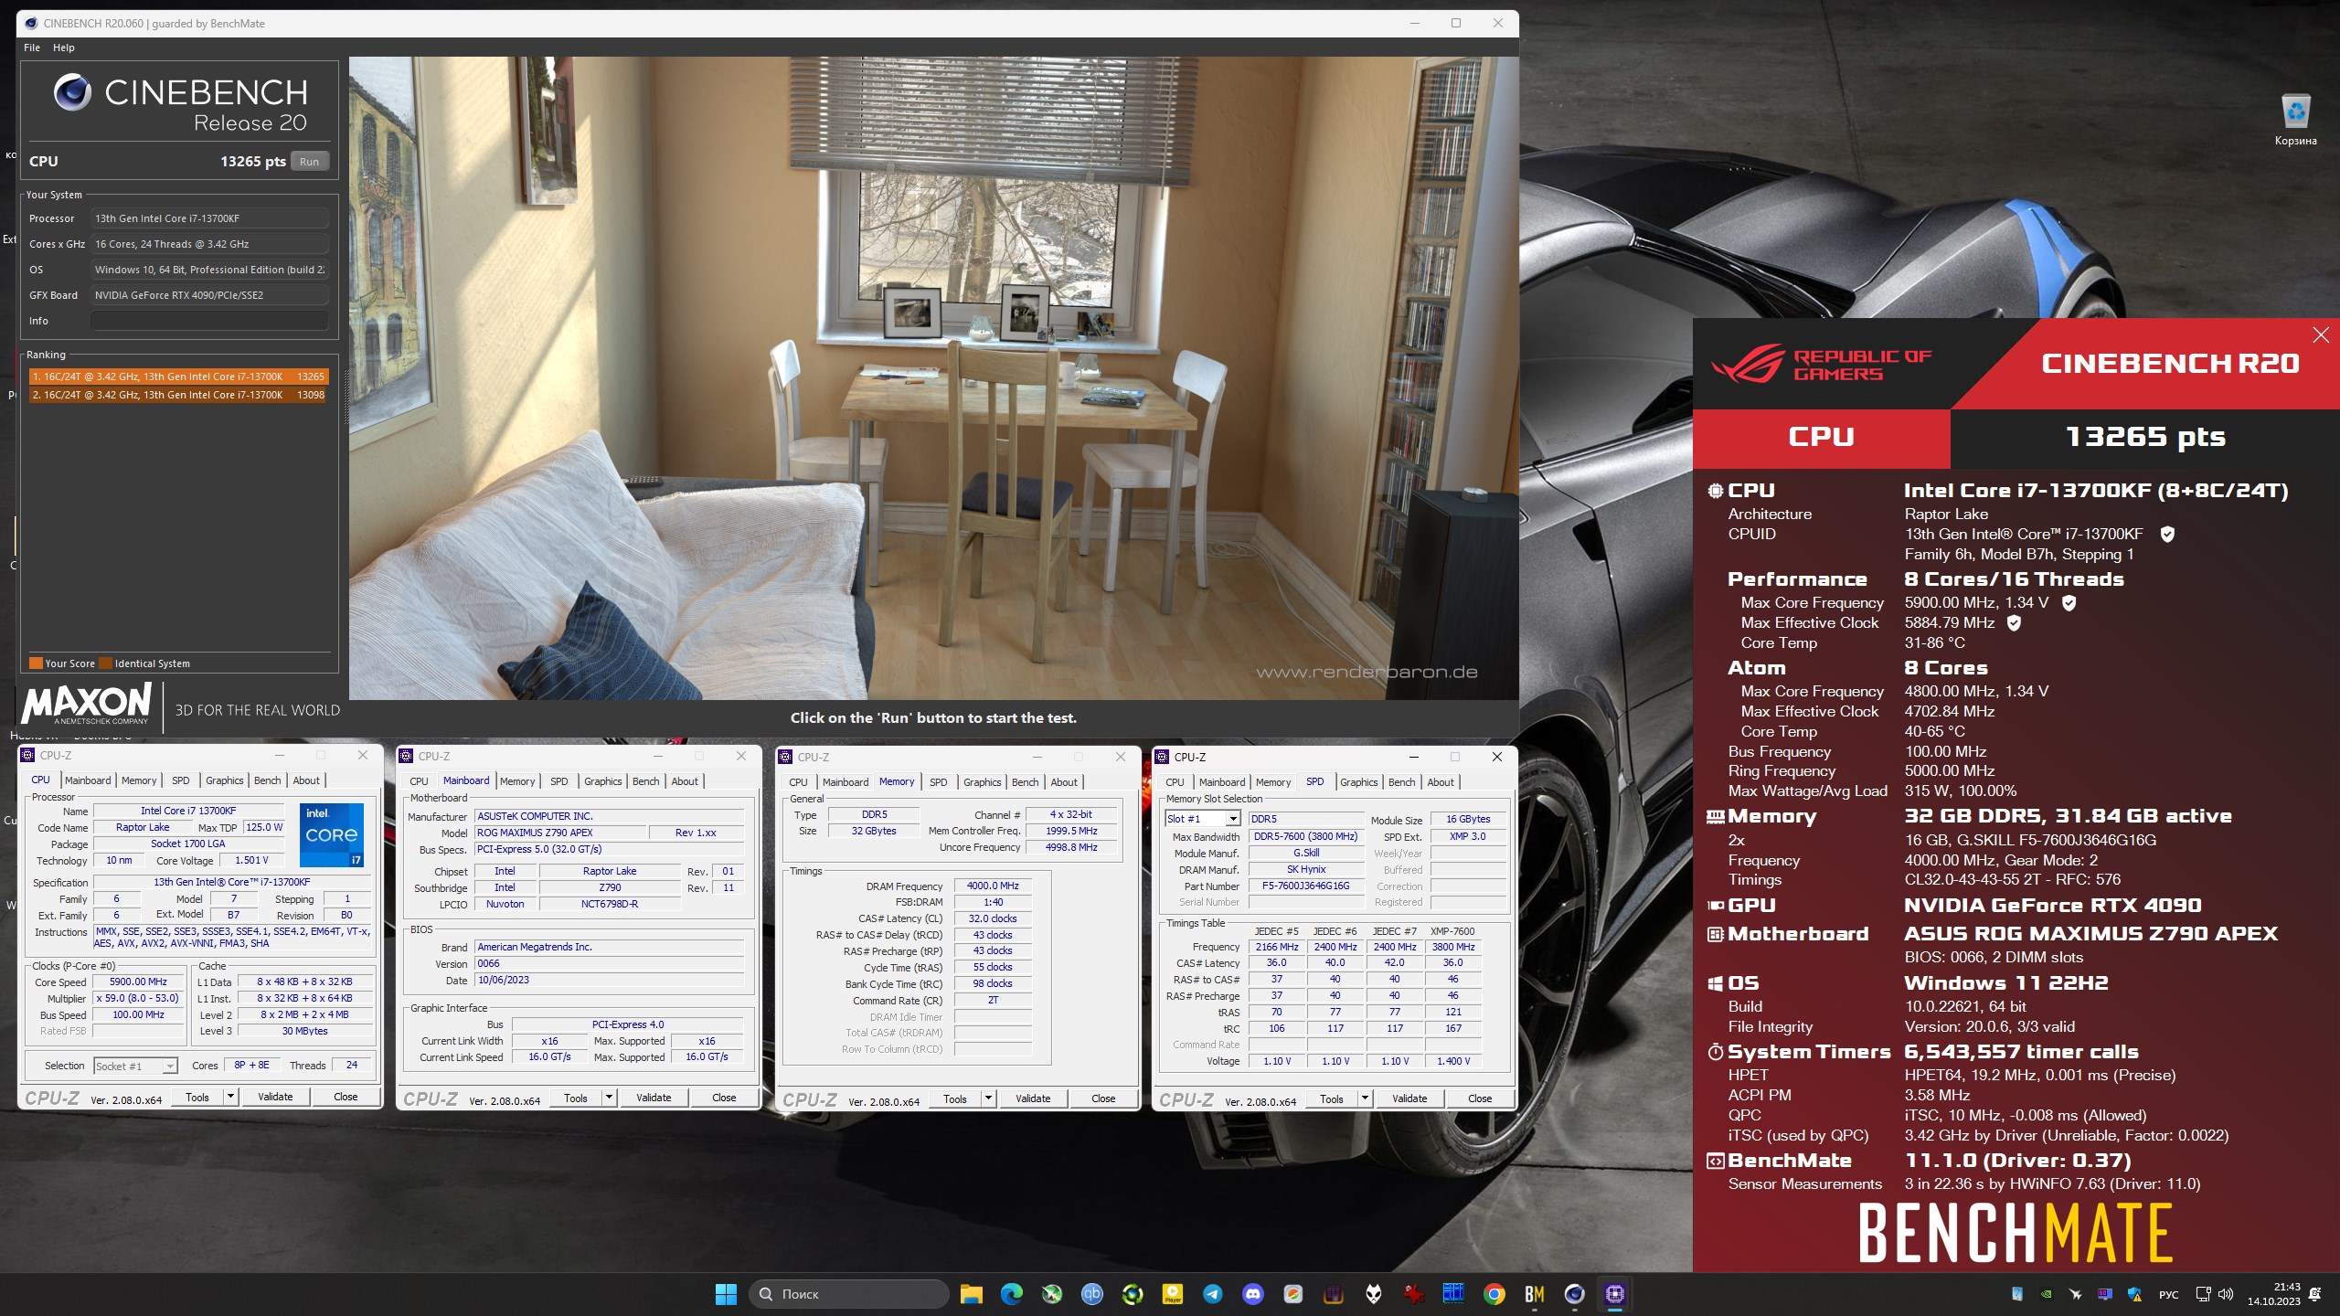Click the Cinebench title bar app icon
This screenshot has height=1316, width=2340.
coord(31,24)
